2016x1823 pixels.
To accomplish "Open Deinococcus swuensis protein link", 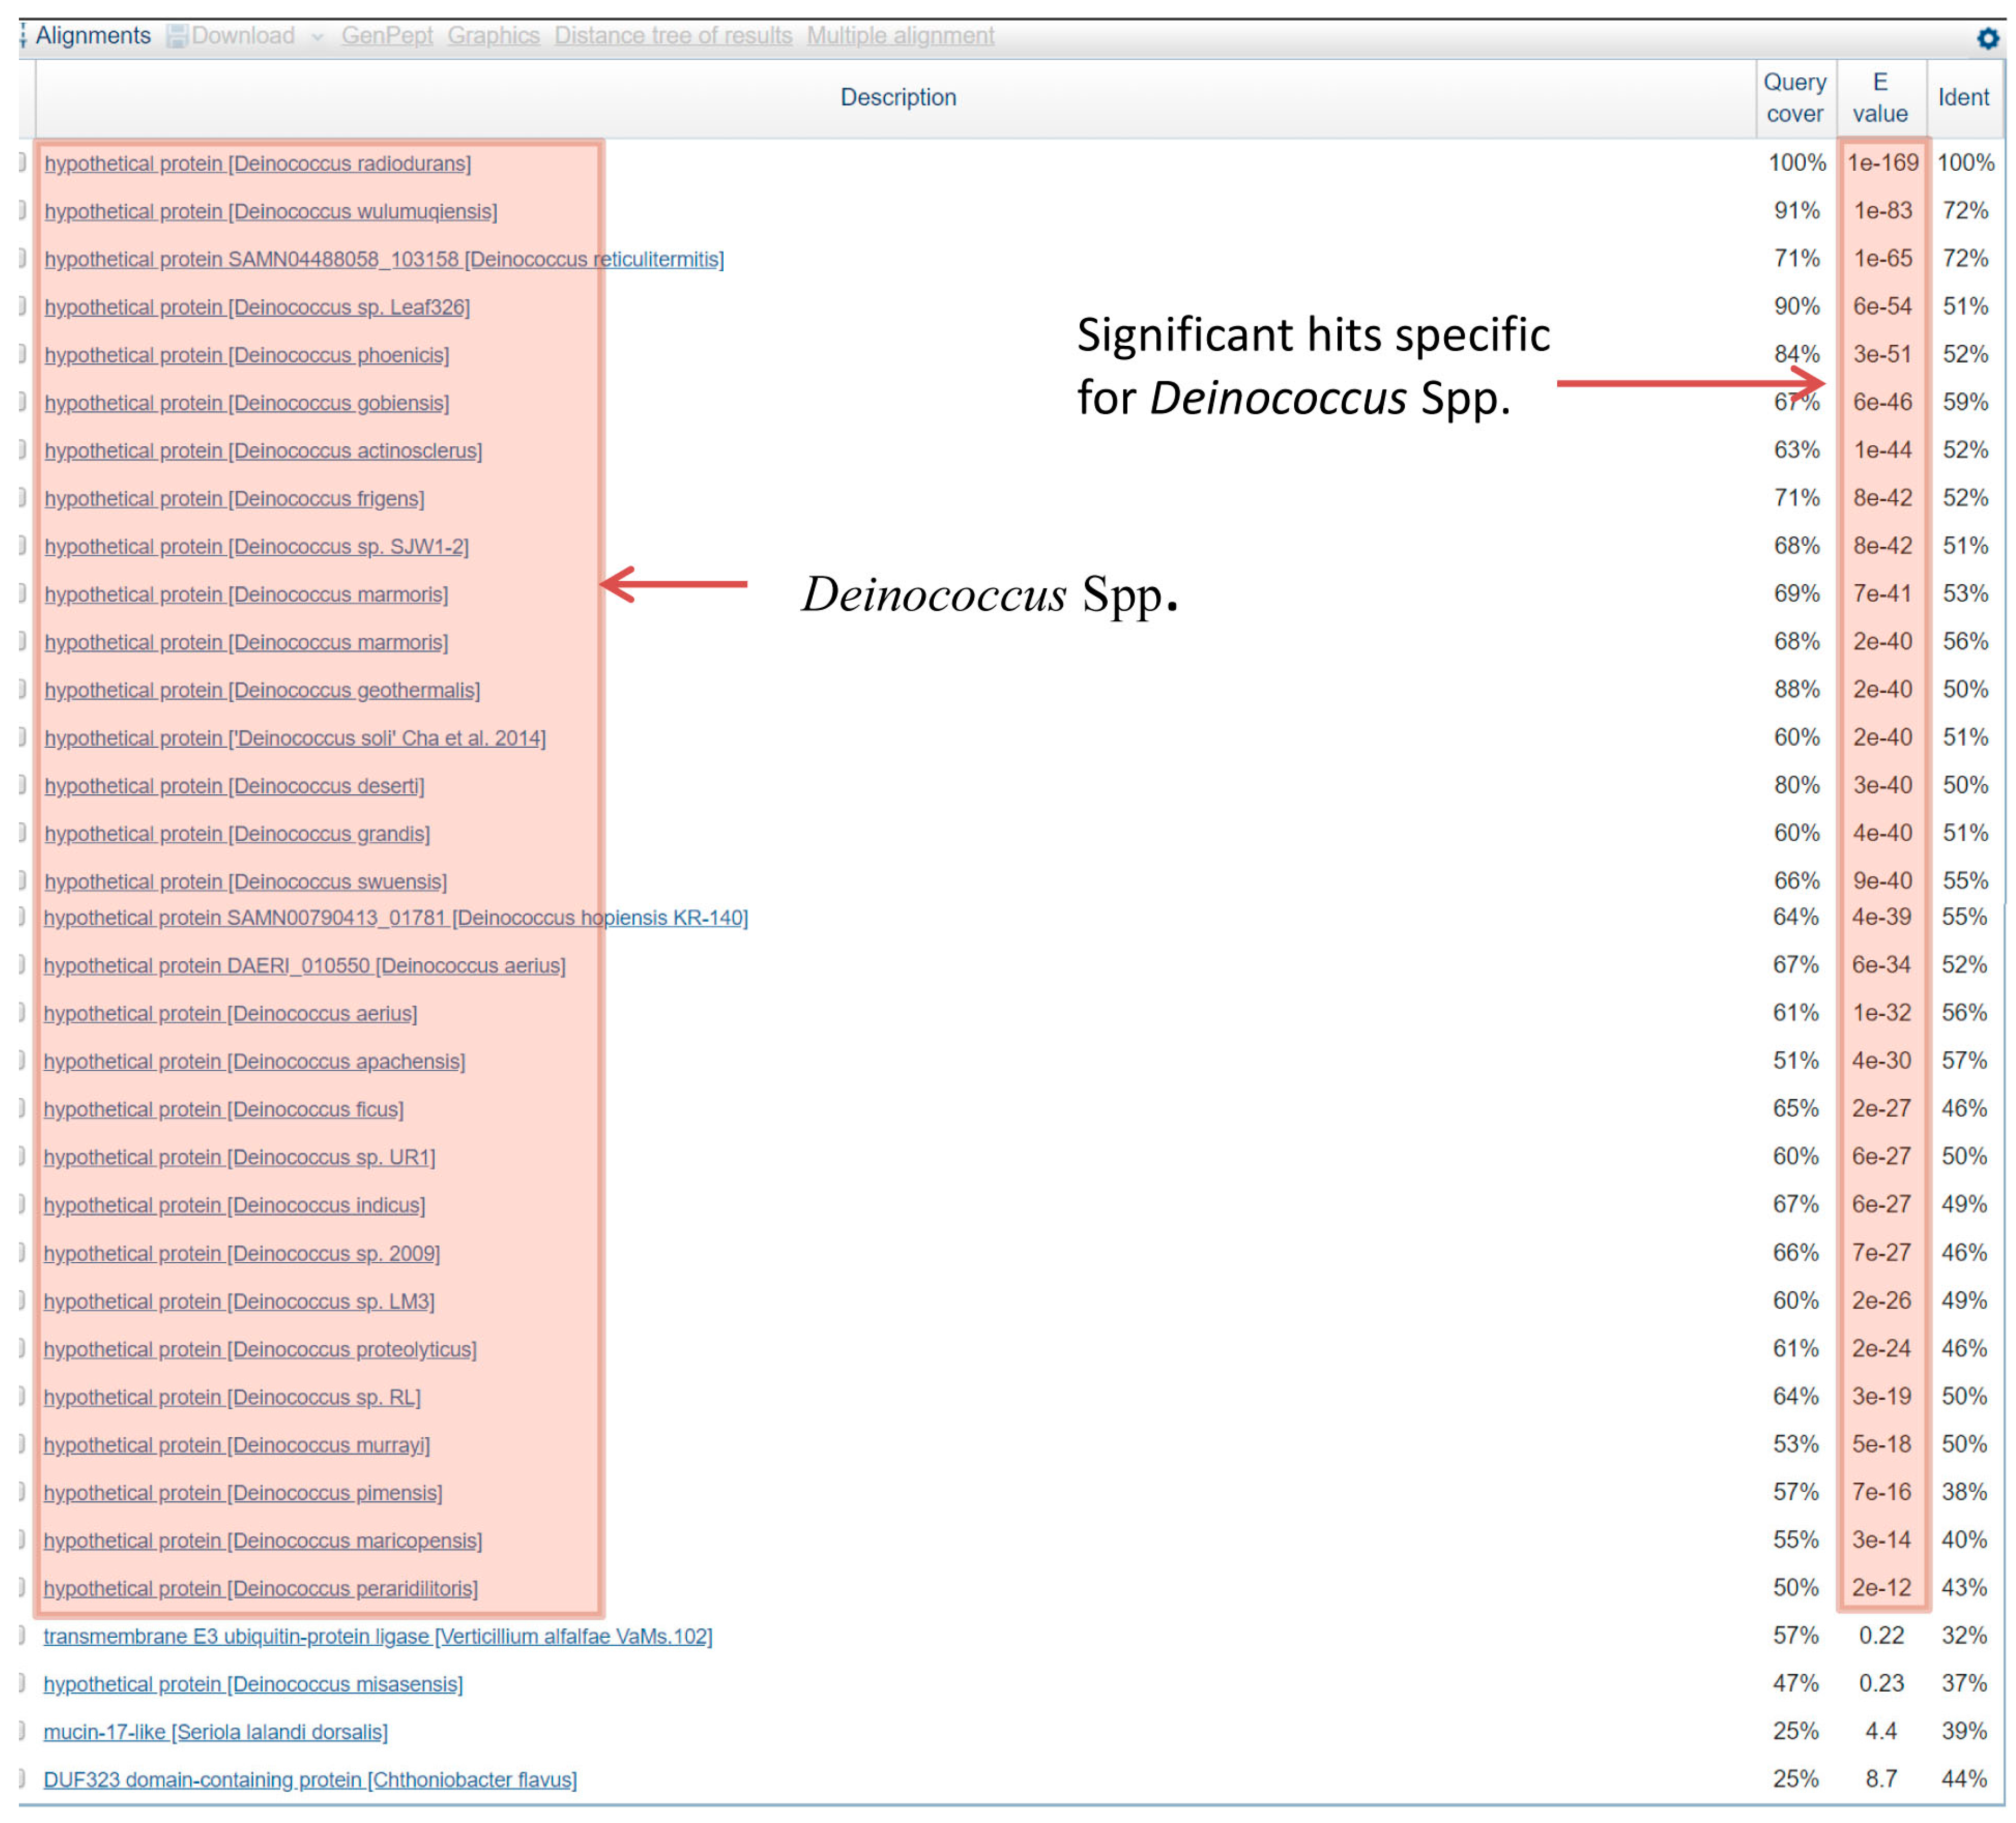I will [x=246, y=883].
